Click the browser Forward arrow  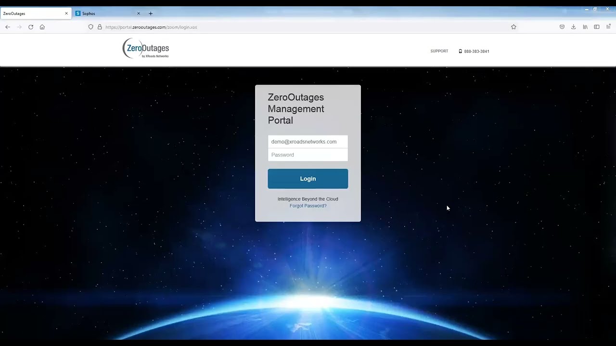click(x=19, y=27)
